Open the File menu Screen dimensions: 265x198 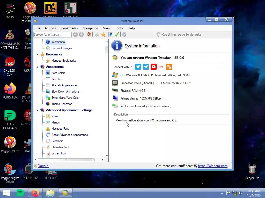pyautogui.click(x=37, y=28)
